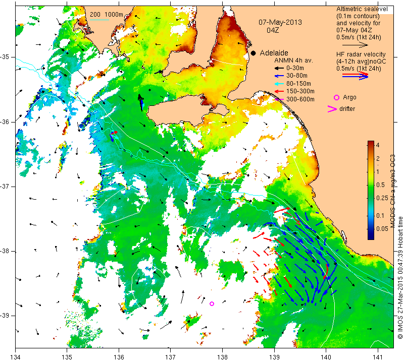
Task: Click the longitude label 137
Action: click(170, 357)
